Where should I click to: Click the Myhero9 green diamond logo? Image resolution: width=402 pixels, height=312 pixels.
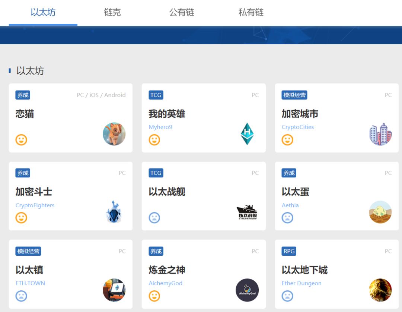(x=247, y=134)
